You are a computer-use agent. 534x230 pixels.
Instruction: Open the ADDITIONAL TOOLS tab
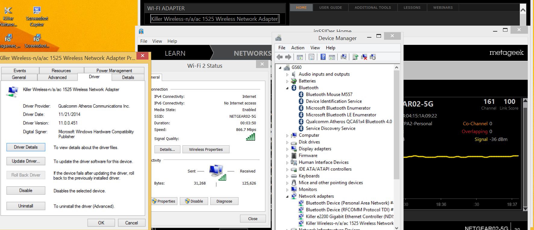click(373, 8)
